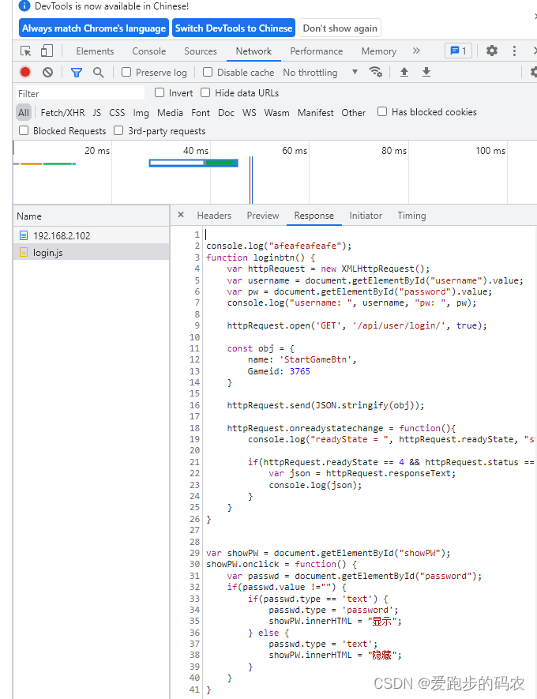The width and height of the screenshot is (537, 699).
Task: Check the Has blocked cookies checkbox
Action: point(382,111)
